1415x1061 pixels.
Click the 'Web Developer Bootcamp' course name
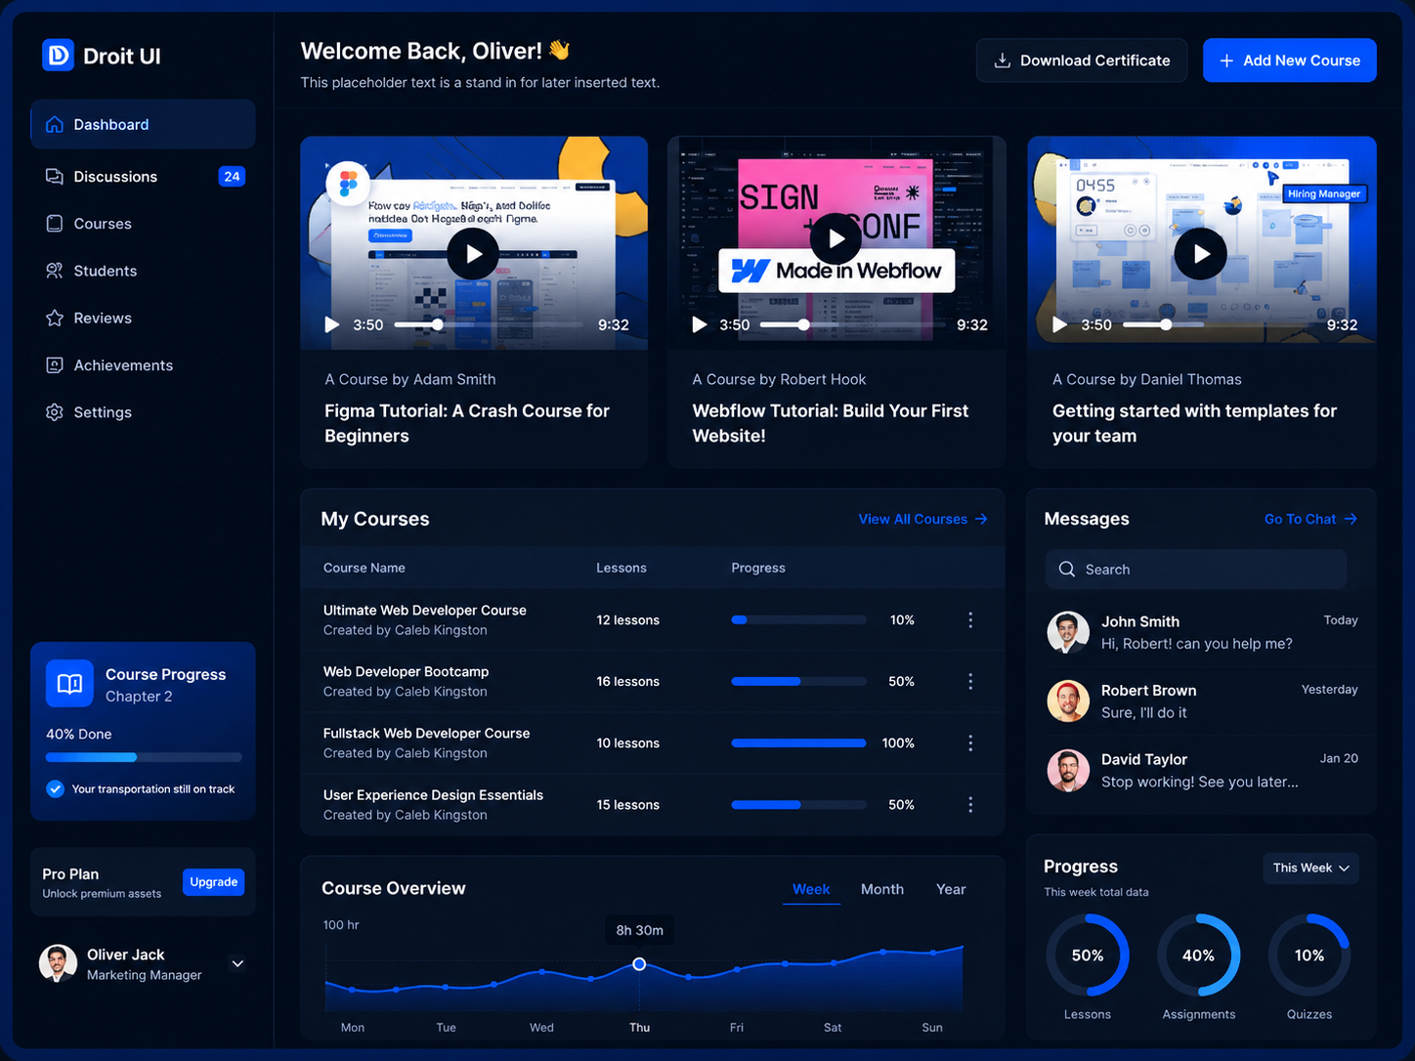click(406, 672)
